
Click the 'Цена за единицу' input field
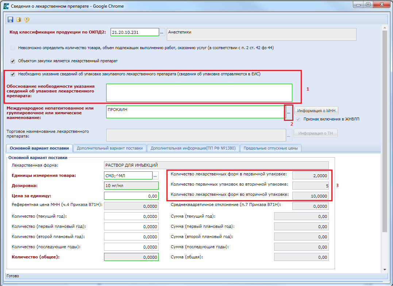tap(131, 196)
